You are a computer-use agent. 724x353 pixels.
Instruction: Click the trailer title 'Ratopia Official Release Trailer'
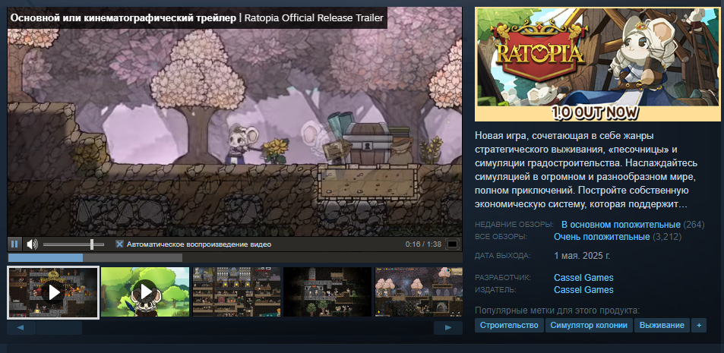pyautogui.click(x=314, y=18)
